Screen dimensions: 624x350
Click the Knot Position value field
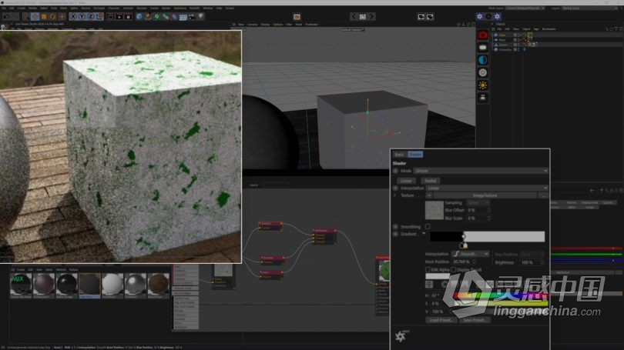(x=464, y=262)
